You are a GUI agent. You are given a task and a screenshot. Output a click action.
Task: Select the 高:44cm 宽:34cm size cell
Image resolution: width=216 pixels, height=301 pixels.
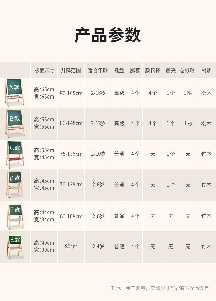click(x=44, y=216)
